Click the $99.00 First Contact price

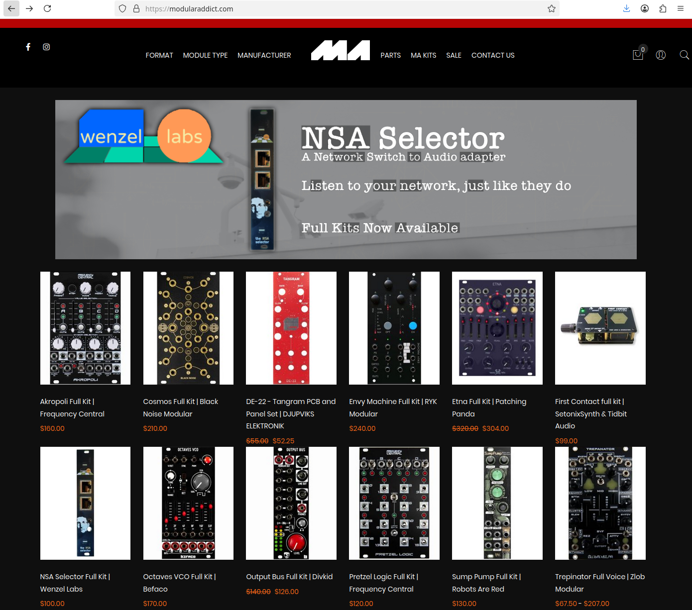click(x=566, y=441)
